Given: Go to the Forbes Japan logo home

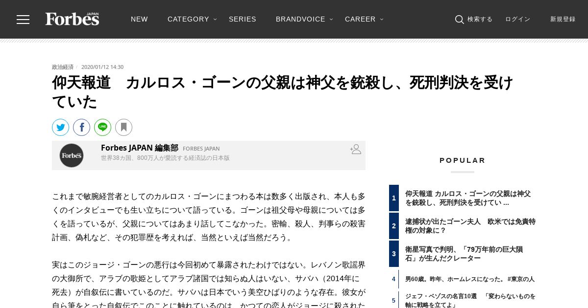Looking at the screenshot, I should (72, 19).
